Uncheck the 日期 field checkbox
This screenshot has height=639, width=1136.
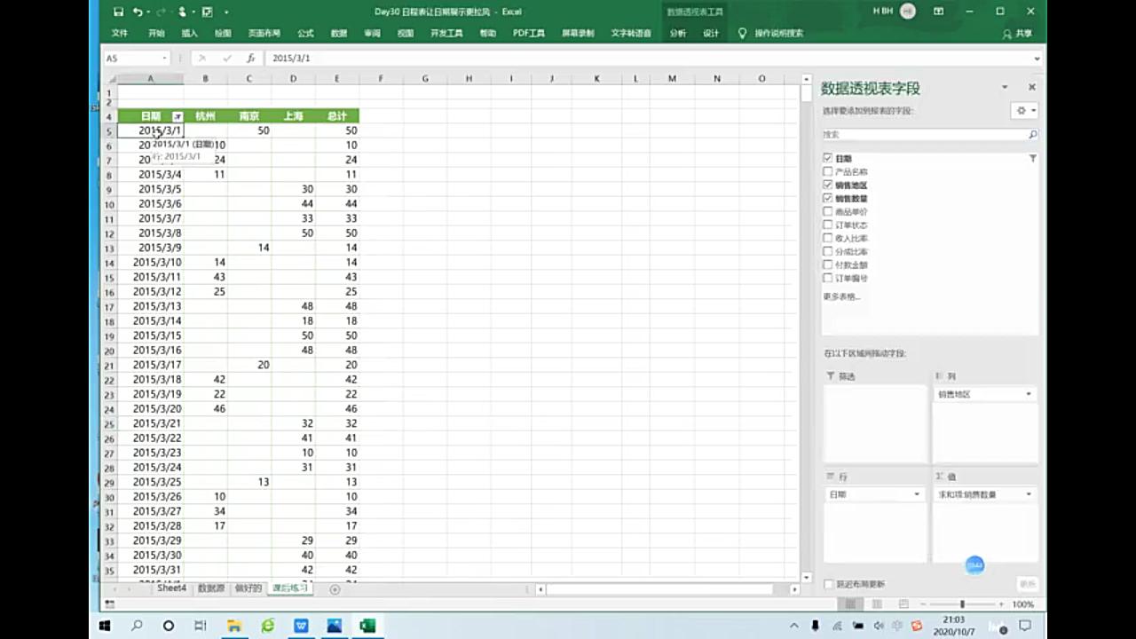[x=828, y=158]
